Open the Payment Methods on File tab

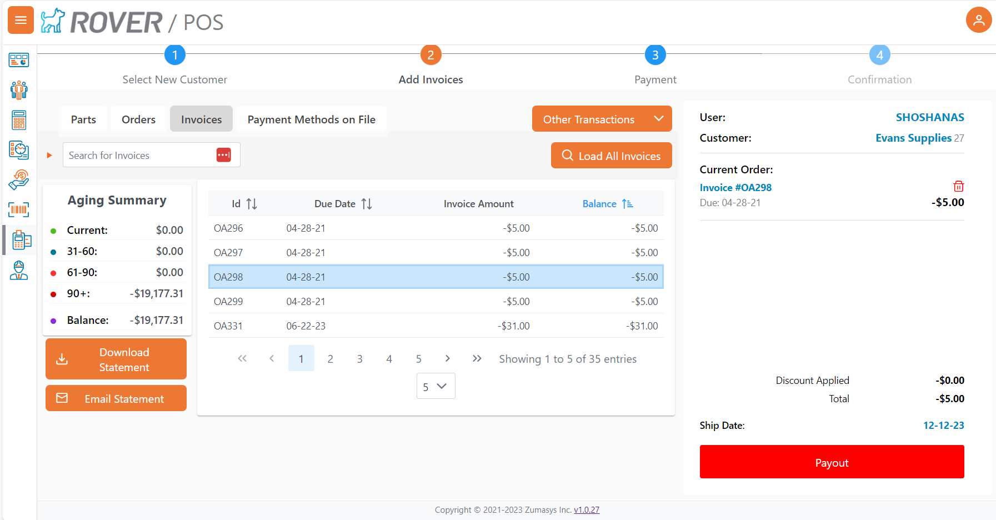pos(312,119)
